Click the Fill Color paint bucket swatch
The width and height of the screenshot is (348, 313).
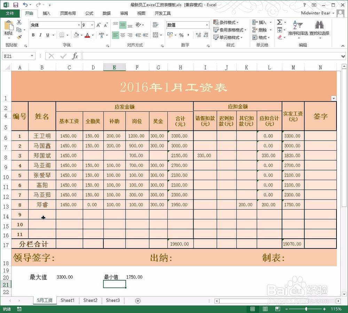coord(77,35)
